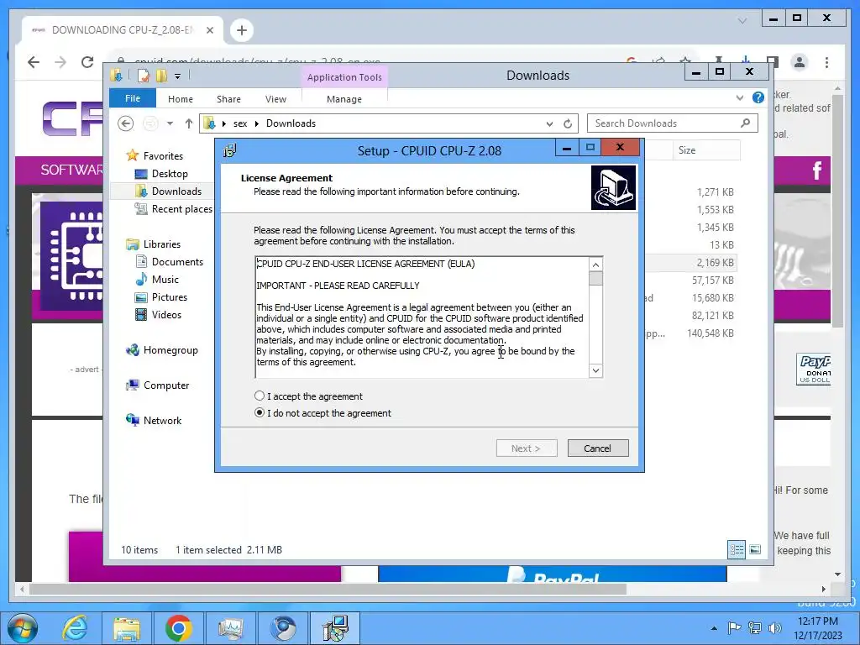Close the DOWNLOADING CPU-Z Chrome tab
The image size is (860, 645).
pos(209,30)
